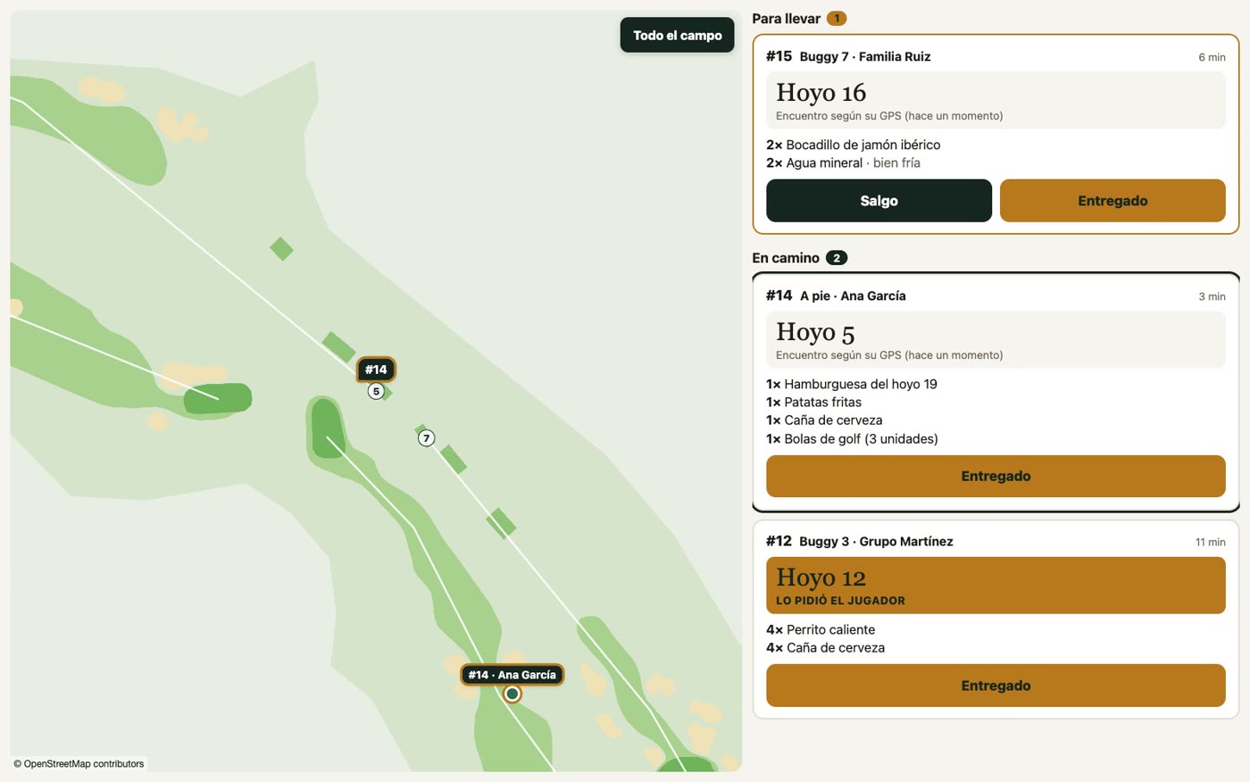Click '1× Hamburguesa del hoyo 19' item
Screen dimensions: 1250x782
(852, 384)
